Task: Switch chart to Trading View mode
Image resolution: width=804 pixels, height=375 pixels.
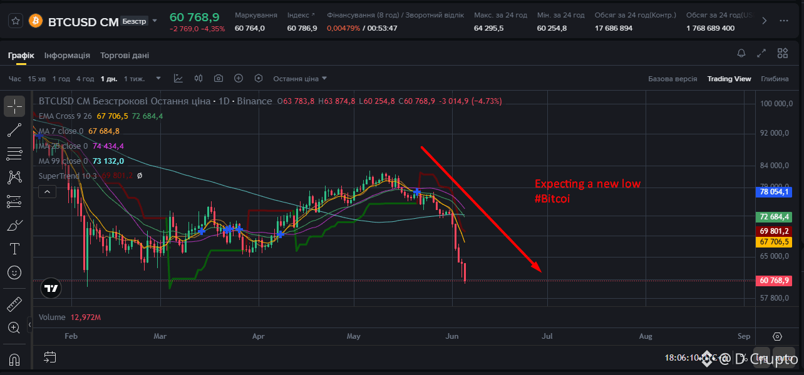Action: [729, 79]
